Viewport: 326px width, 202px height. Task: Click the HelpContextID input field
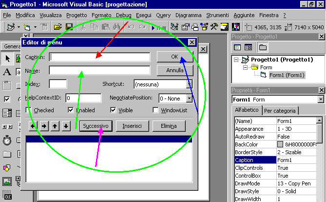tap(83, 98)
